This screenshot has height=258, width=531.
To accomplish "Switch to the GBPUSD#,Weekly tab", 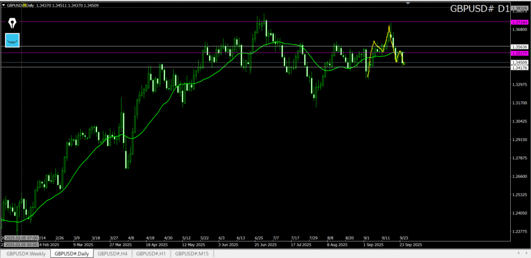I will [25, 253].
